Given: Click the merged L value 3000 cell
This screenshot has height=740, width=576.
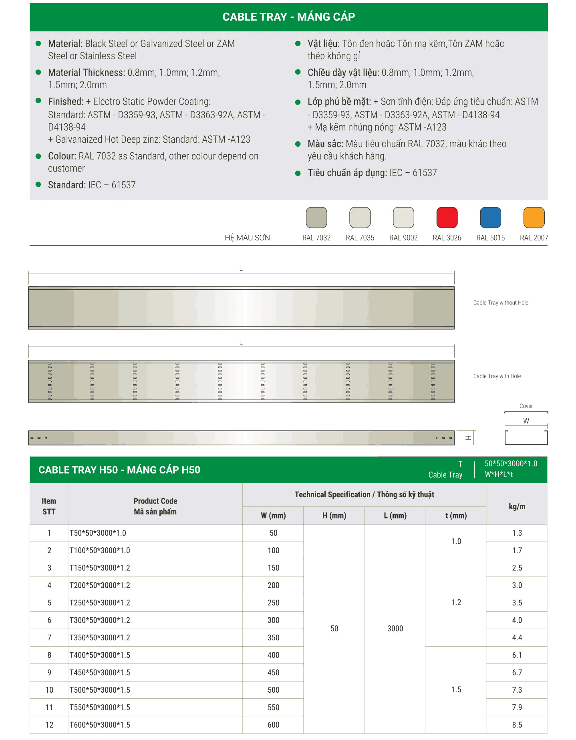Looking at the screenshot, I should 395,629.
